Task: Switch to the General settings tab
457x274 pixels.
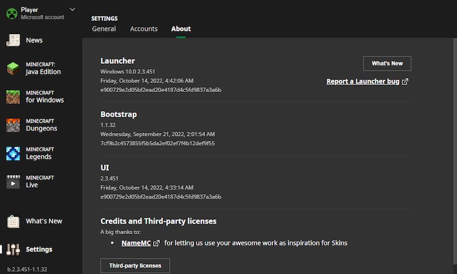Action: (104, 29)
